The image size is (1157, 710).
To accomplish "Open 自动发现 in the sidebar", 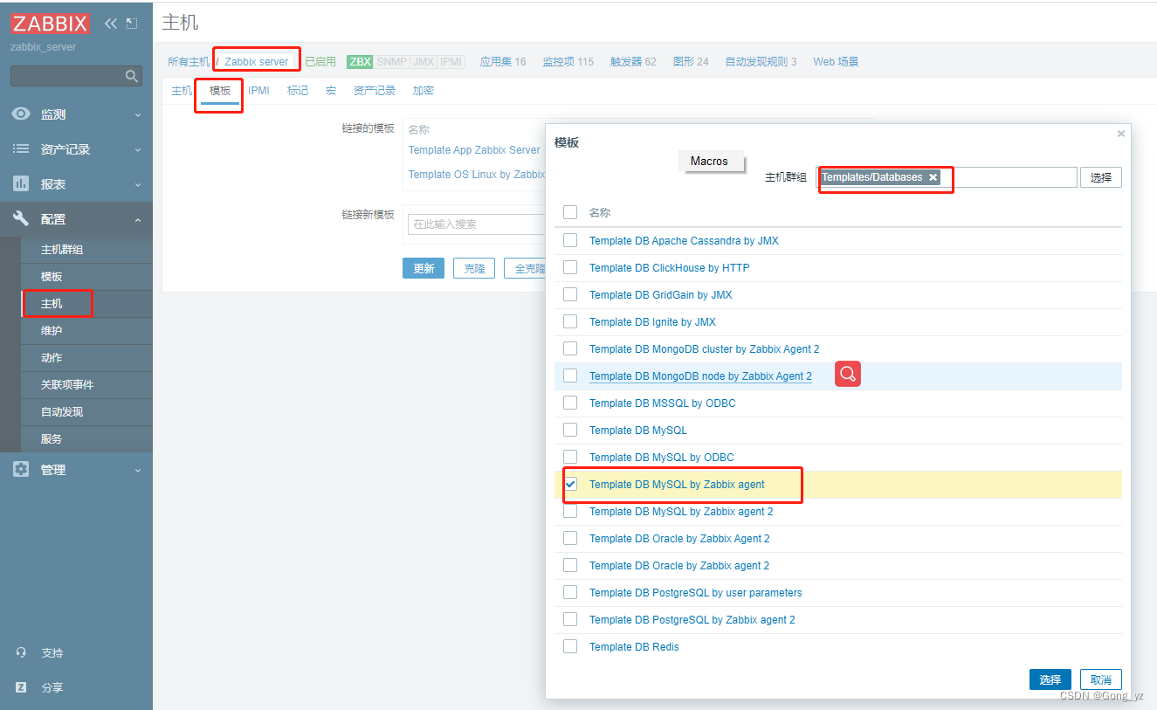I will [x=62, y=412].
